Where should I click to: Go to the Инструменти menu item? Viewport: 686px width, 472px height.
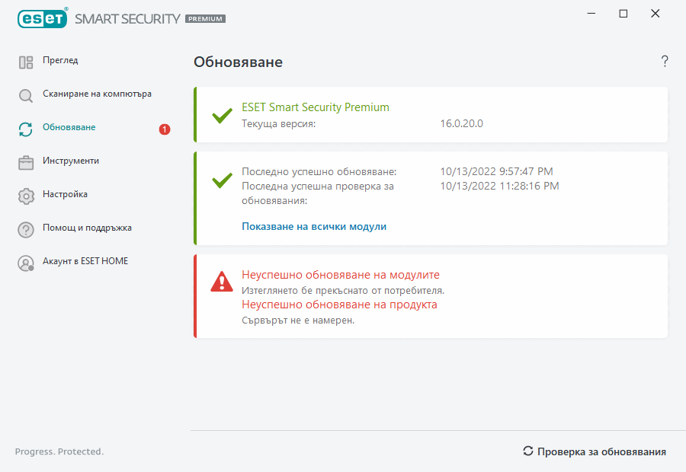(x=71, y=161)
